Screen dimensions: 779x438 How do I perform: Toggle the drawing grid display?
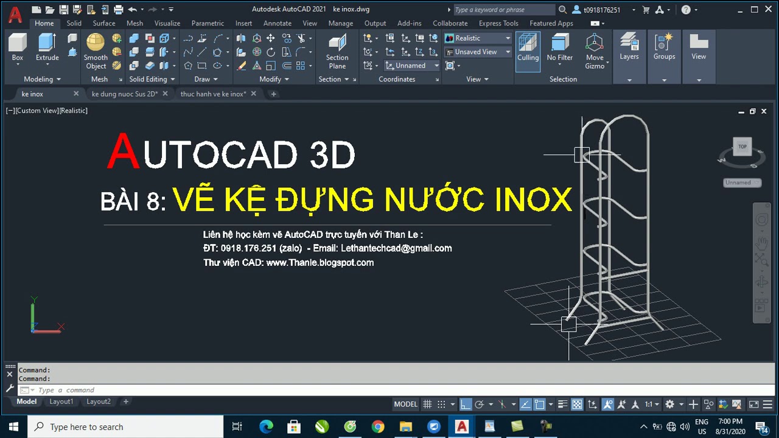427,405
